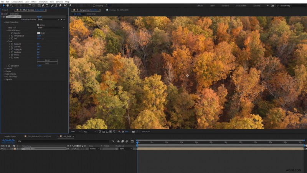The width and height of the screenshot is (307, 173).
Task: Expand the Vignette section
Action: coord(4,80)
